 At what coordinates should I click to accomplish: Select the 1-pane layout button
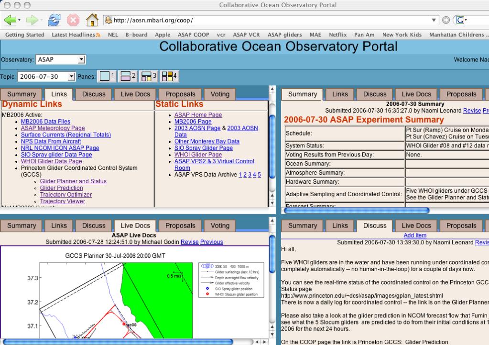pyautogui.click(x=107, y=76)
